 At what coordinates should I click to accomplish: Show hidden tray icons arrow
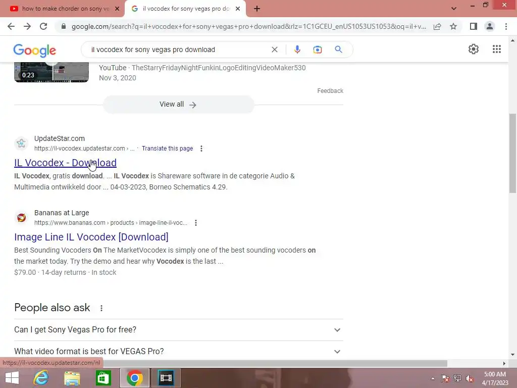[433, 378]
